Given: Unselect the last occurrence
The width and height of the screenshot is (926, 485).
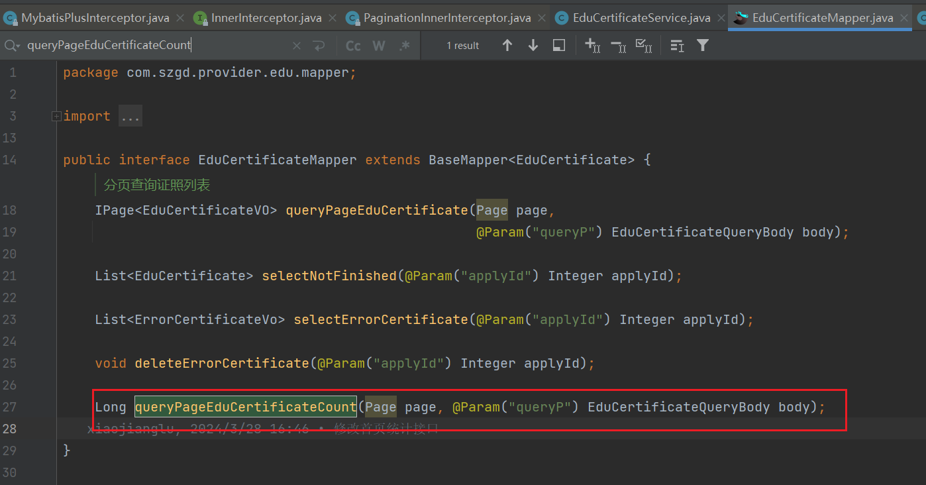Looking at the screenshot, I should point(618,45).
